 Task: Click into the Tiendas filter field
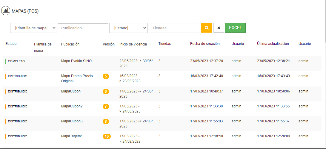[x=174, y=28]
